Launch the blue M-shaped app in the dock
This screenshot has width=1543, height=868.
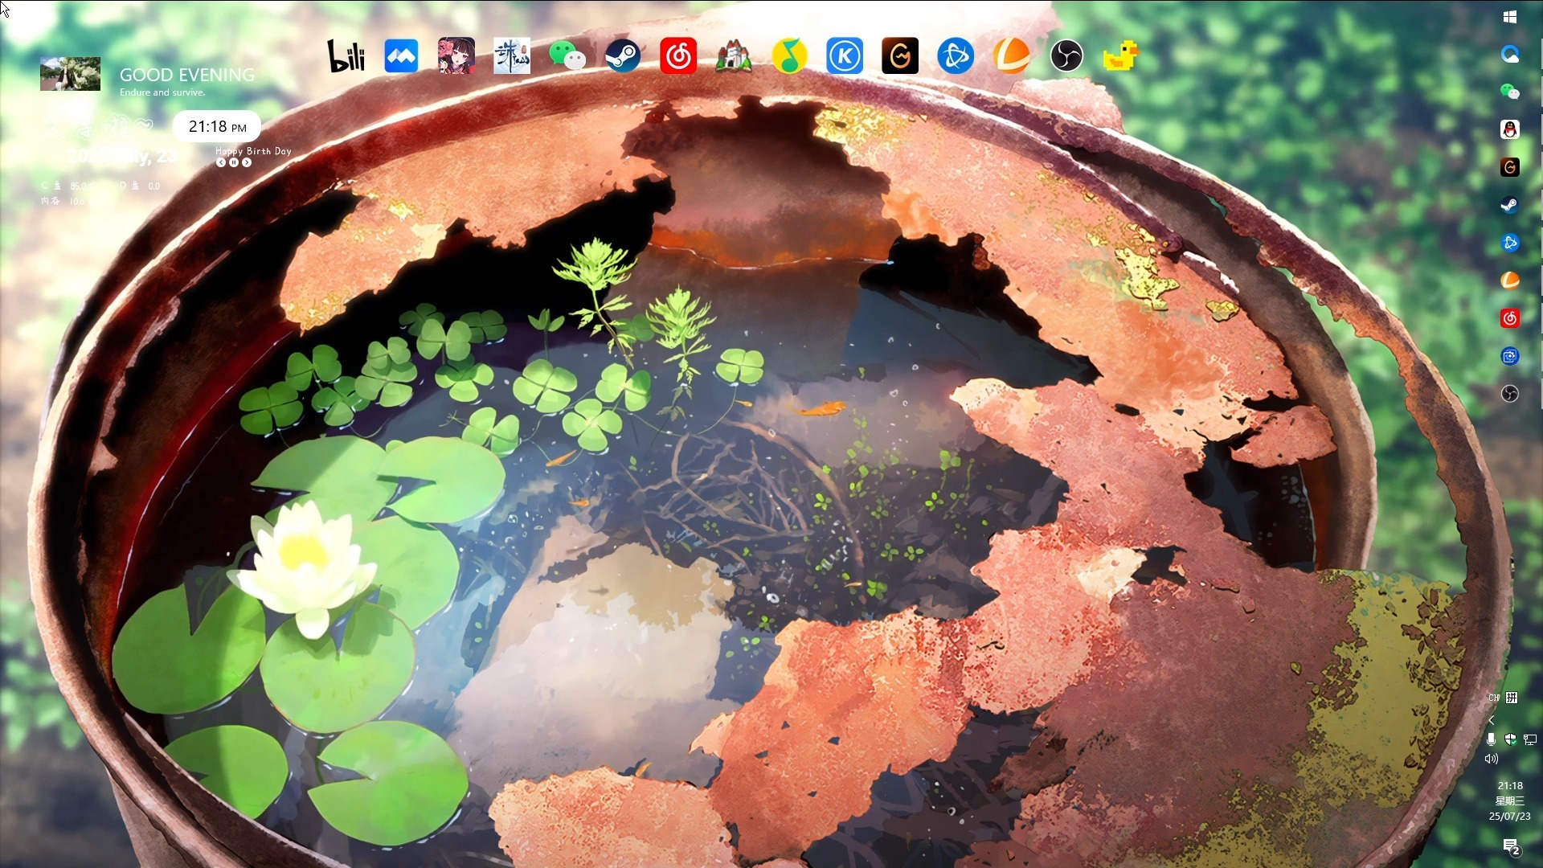(x=401, y=56)
